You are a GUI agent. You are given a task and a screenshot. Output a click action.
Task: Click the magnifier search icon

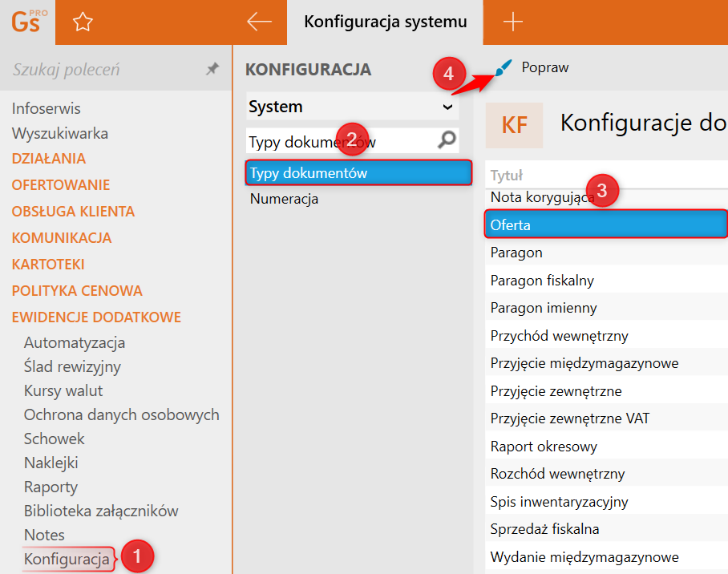tap(447, 139)
